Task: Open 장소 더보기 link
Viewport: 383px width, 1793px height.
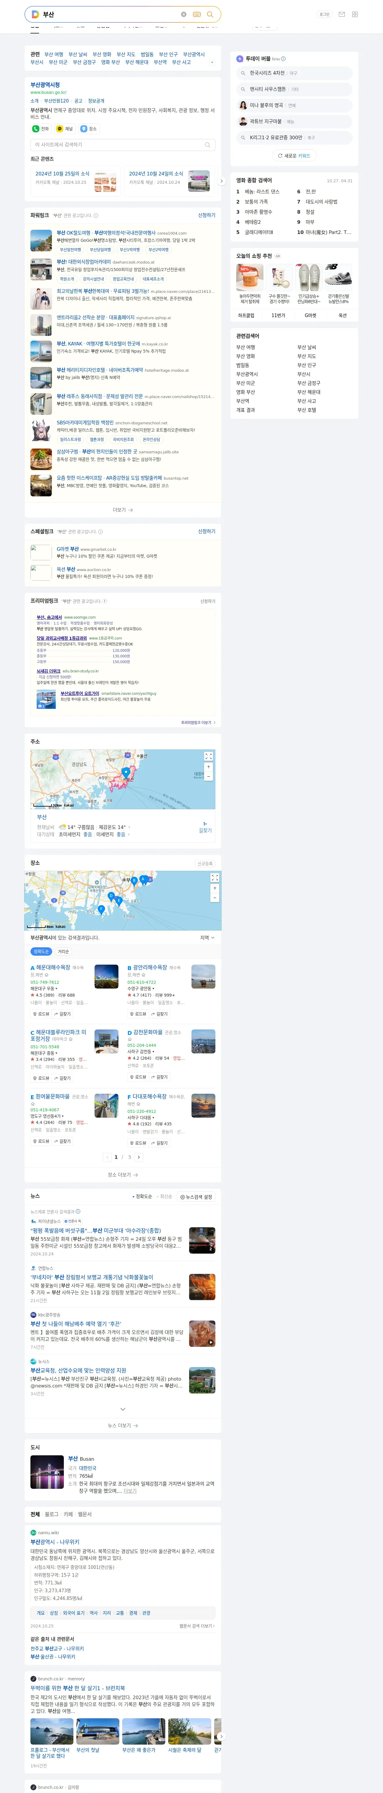Action: pos(122,1175)
